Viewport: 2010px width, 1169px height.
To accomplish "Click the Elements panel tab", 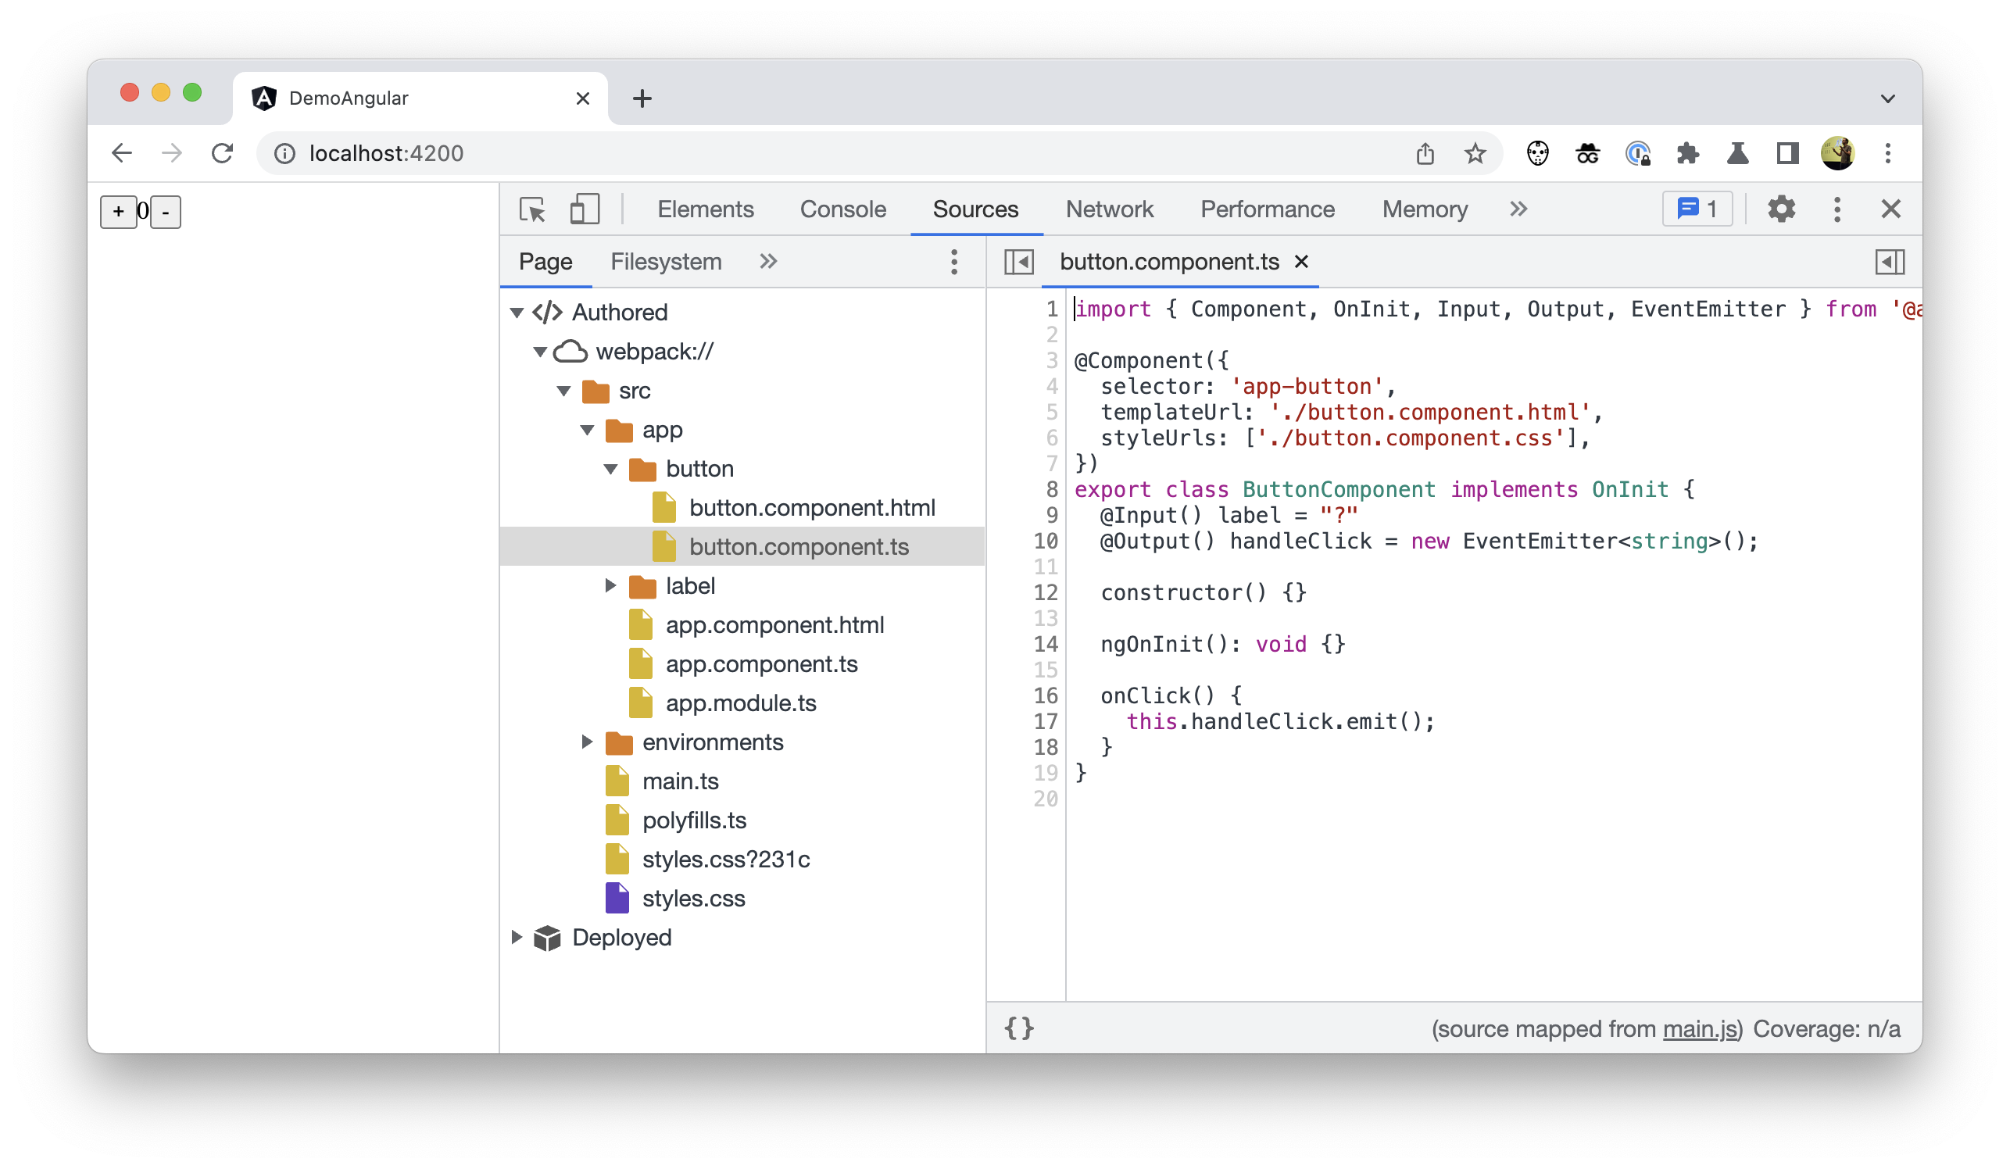I will pos(704,209).
